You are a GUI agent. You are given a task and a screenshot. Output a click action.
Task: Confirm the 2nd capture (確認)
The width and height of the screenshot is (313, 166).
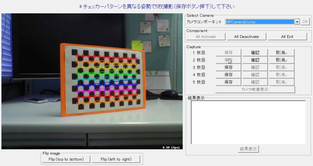pyautogui.click(x=255, y=60)
